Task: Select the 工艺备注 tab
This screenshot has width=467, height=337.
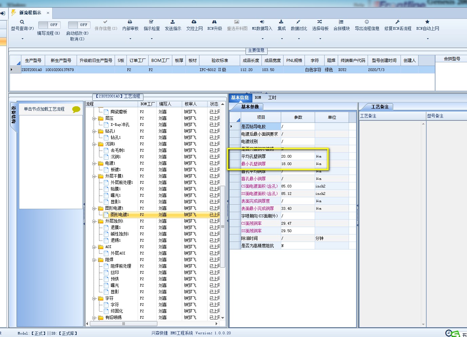Action: tap(380, 107)
